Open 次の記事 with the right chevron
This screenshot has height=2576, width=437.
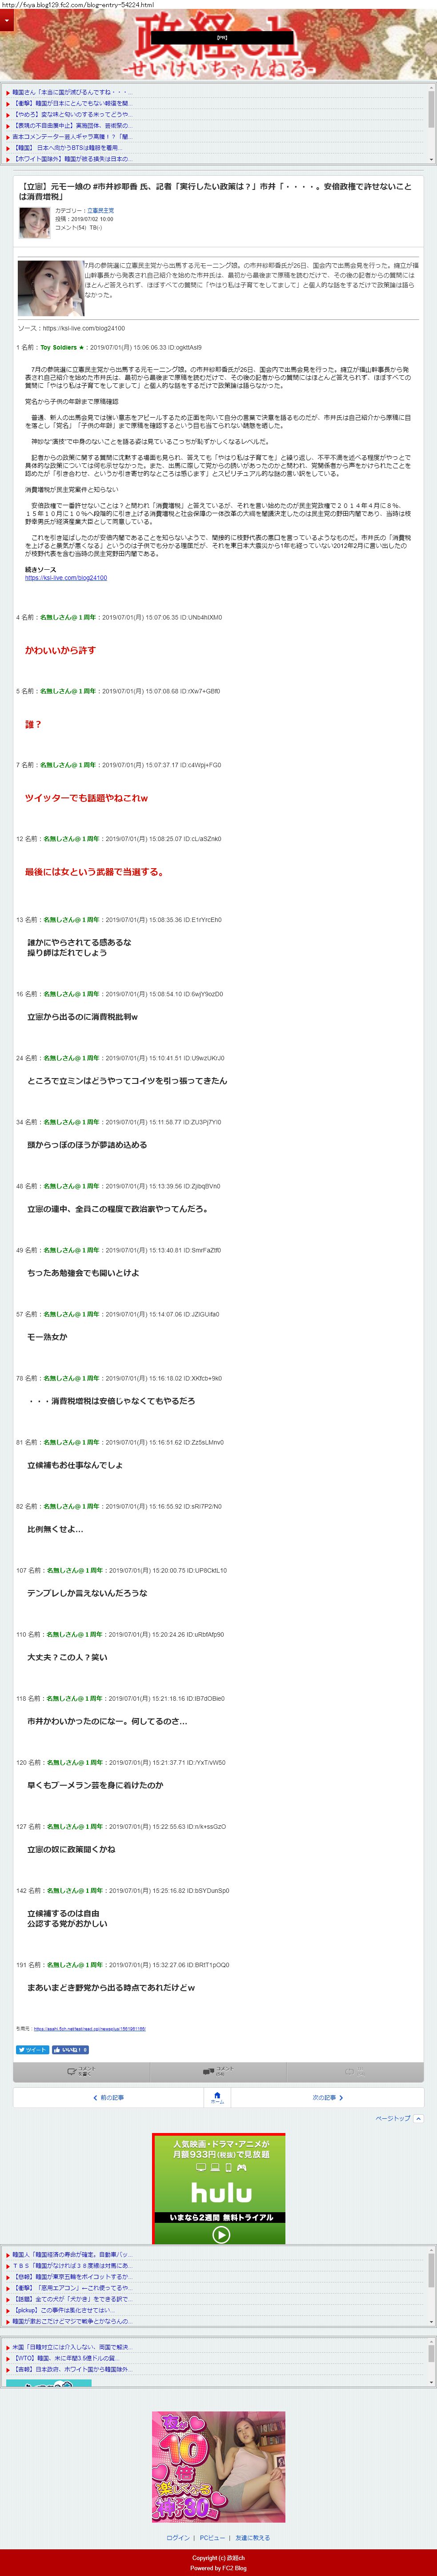(x=327, y=2098)
